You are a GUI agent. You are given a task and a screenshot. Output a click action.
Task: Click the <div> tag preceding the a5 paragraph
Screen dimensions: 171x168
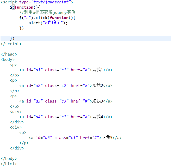[x=16, y=127]
